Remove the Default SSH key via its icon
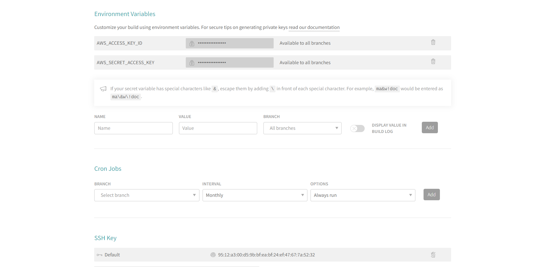This screenshot has width=545, height=267. pyautogui.click(x=433, y=255)
